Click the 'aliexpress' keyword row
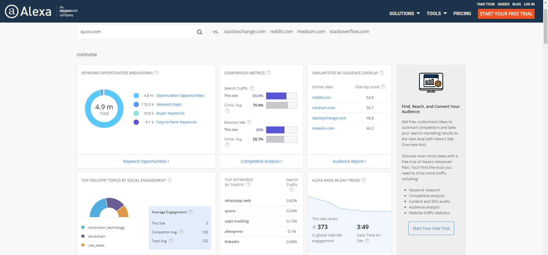The height and width of the screenshot is (255, 548). point(261,232)
